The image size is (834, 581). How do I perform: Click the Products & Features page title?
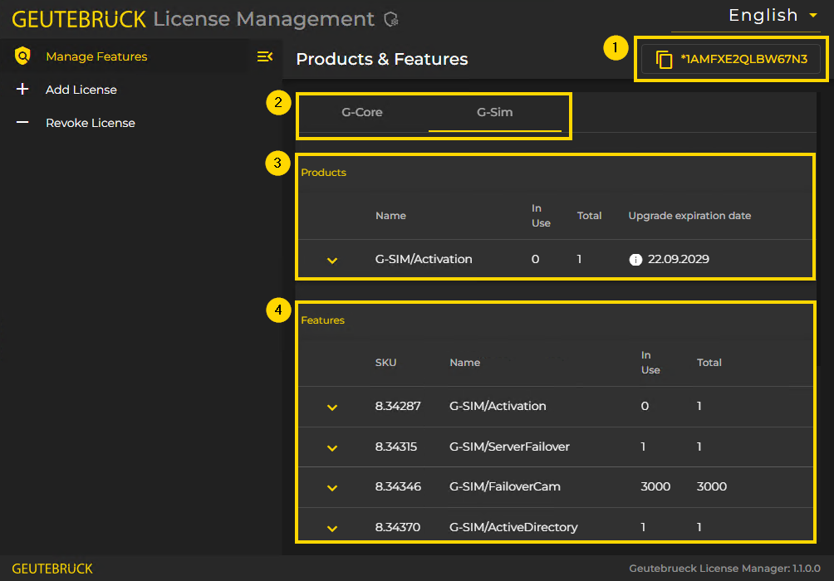382,59
